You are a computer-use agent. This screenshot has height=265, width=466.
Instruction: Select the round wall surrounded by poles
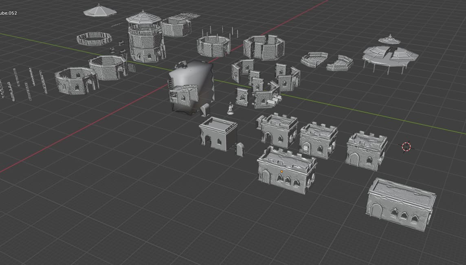click(x=213, y=46)
